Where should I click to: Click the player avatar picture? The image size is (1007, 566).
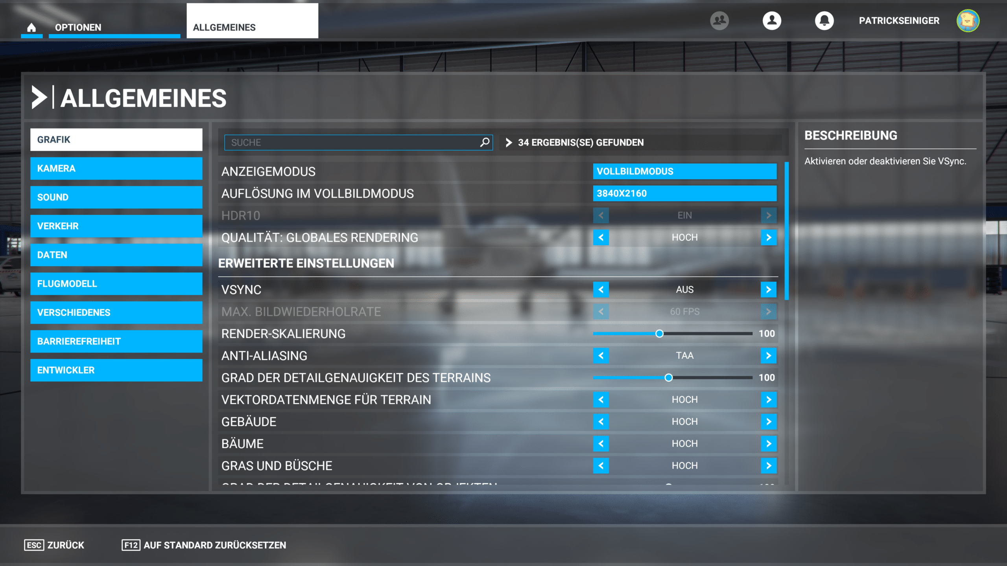968,20
